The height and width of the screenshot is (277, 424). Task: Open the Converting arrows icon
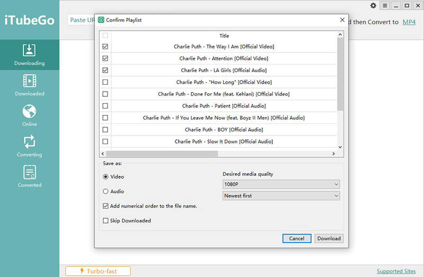point(29,141)
